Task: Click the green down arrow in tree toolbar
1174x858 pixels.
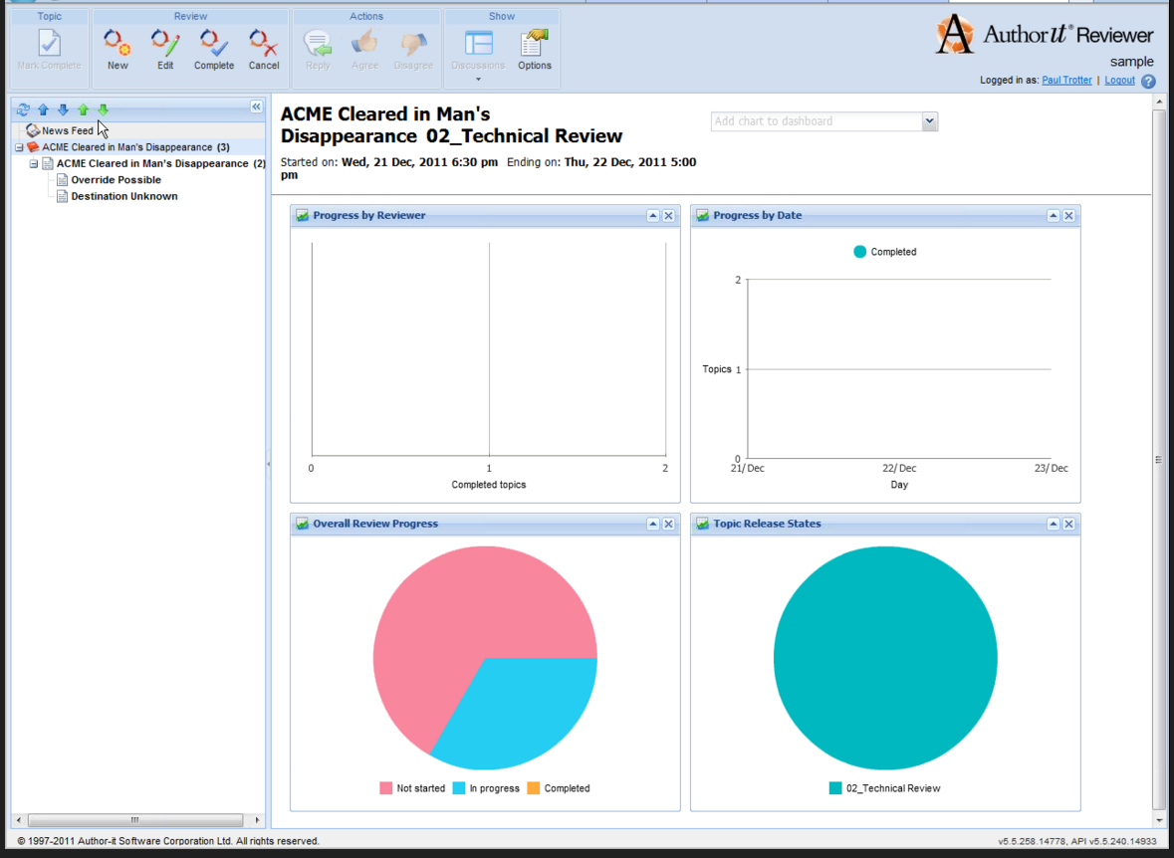Action: 104,109
